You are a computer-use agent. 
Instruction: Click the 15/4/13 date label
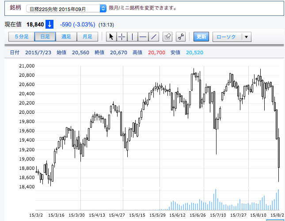click(x=97, y=215)
